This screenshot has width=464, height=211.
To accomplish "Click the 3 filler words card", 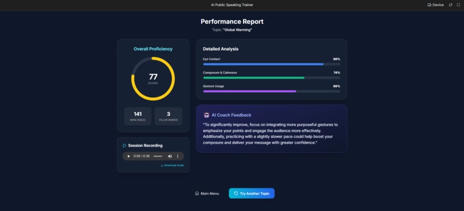I will 168,116.
